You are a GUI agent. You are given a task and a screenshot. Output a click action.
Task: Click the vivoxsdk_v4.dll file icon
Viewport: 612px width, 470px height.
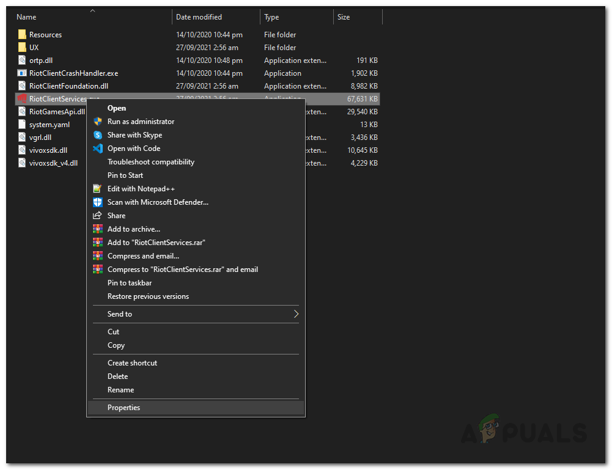click(22, 163)
